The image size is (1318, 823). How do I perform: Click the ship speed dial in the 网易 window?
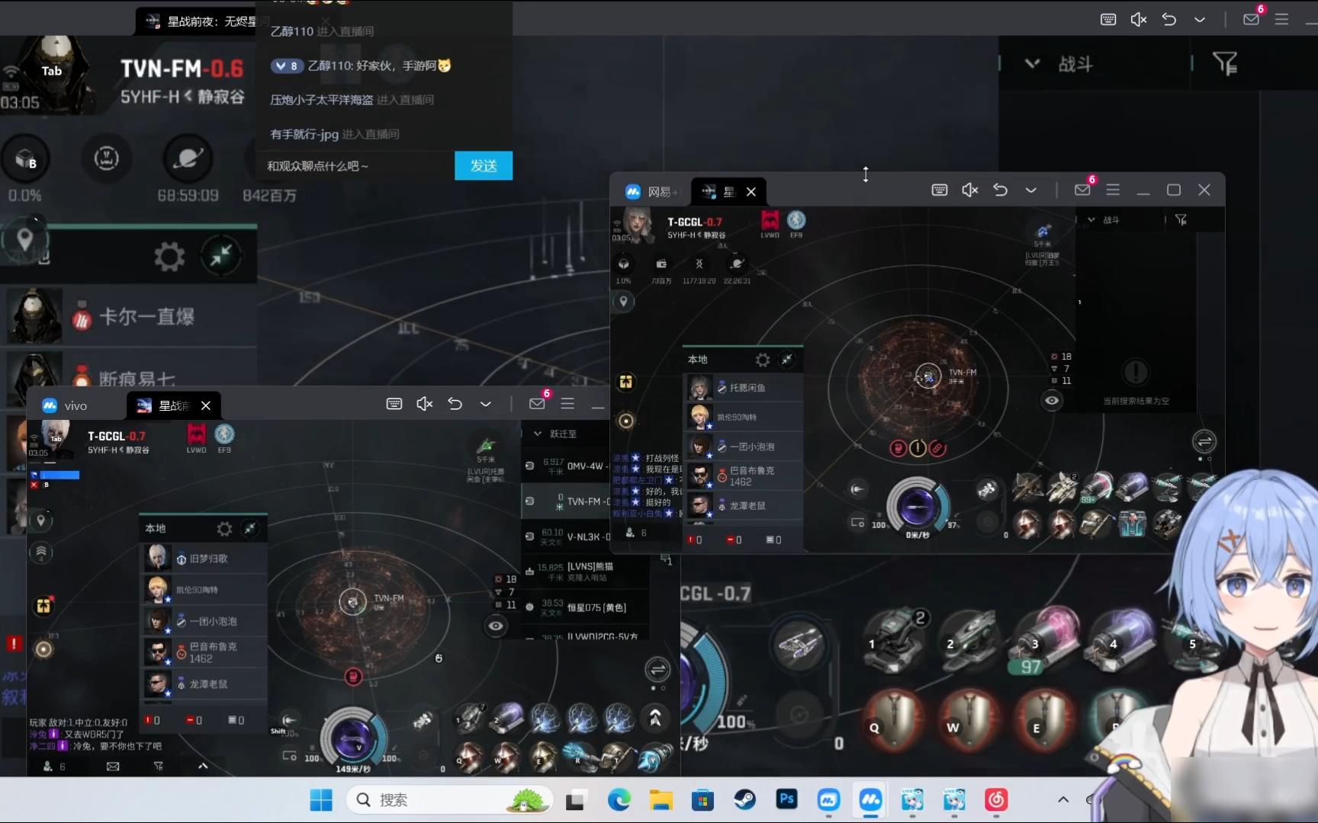click(x=918, y=505)
